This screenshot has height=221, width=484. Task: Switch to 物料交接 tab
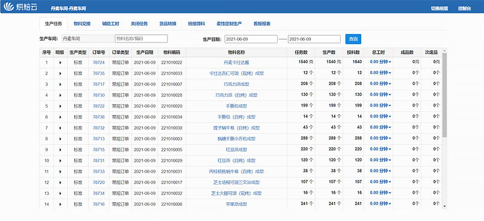(82, 24)
